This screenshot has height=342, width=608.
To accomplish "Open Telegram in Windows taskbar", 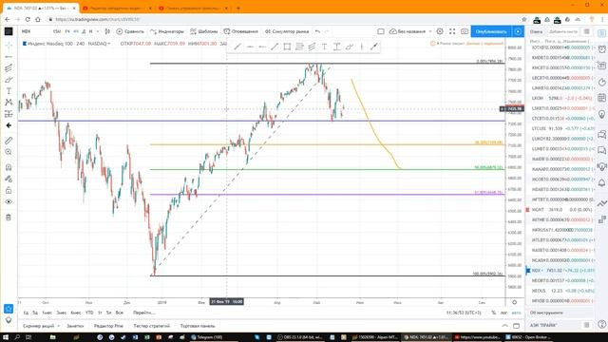I will pos(206,337).
